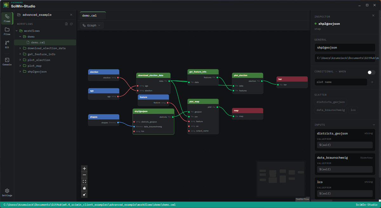This screenshot has width=381, height=208.
Task: Select the bar output node
Action: [292, 82]
